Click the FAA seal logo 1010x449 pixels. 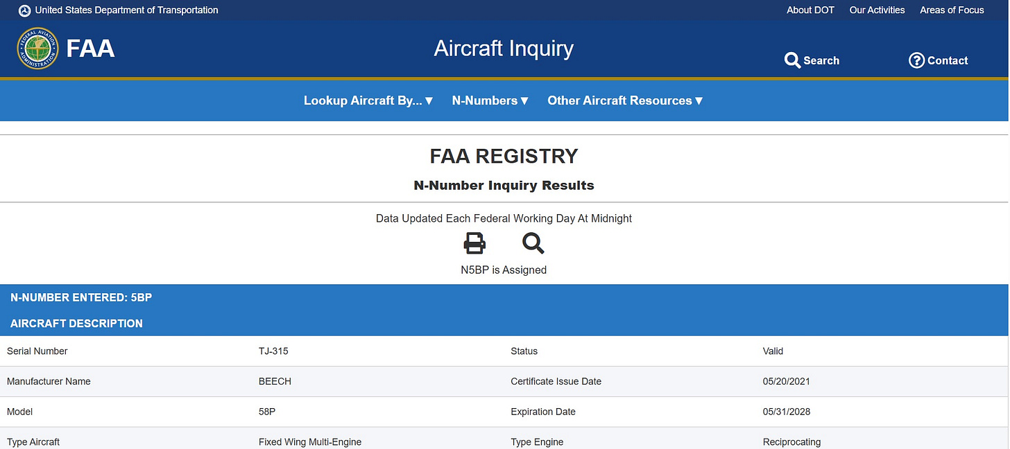(x=37, y=49)
